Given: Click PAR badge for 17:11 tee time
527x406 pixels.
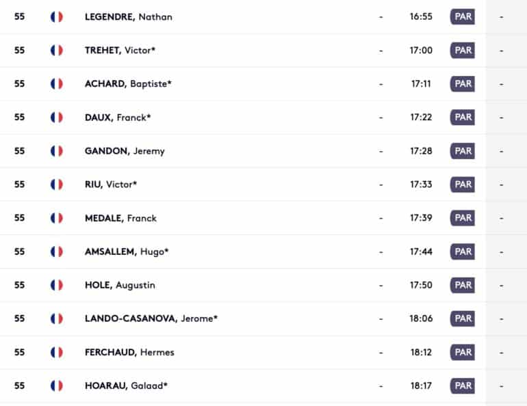Looking at the screenshot, I should coord(463,84).
